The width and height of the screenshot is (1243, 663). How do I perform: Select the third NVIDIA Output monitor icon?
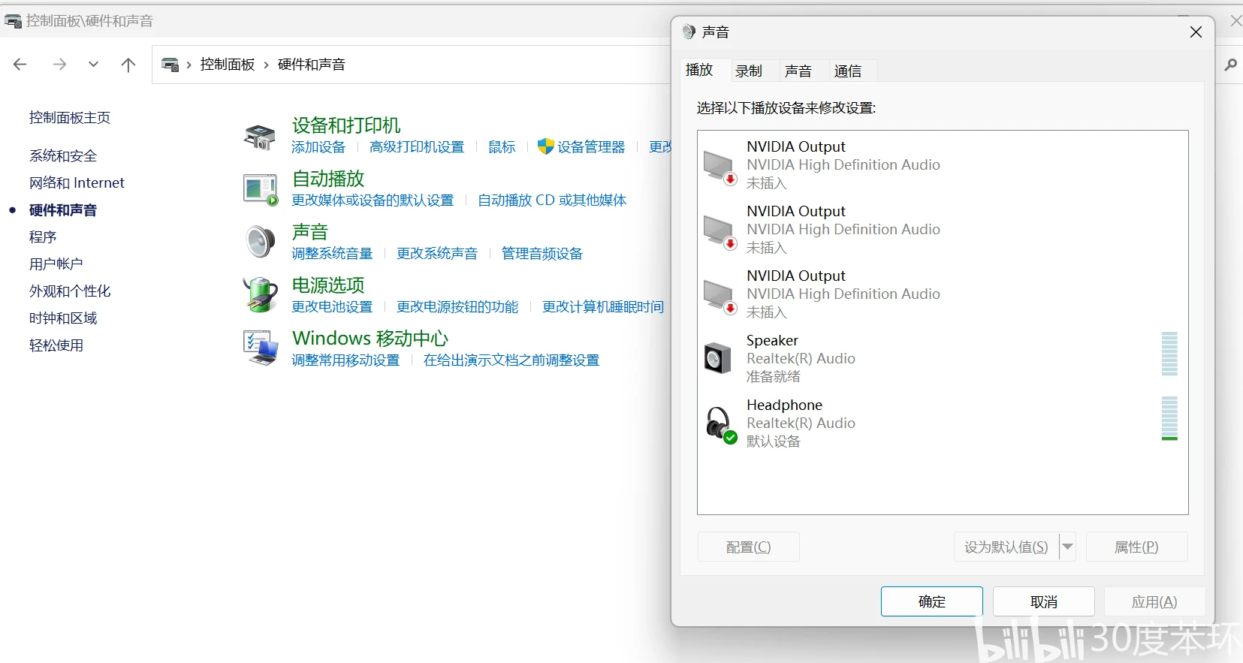tap(720, 297)
